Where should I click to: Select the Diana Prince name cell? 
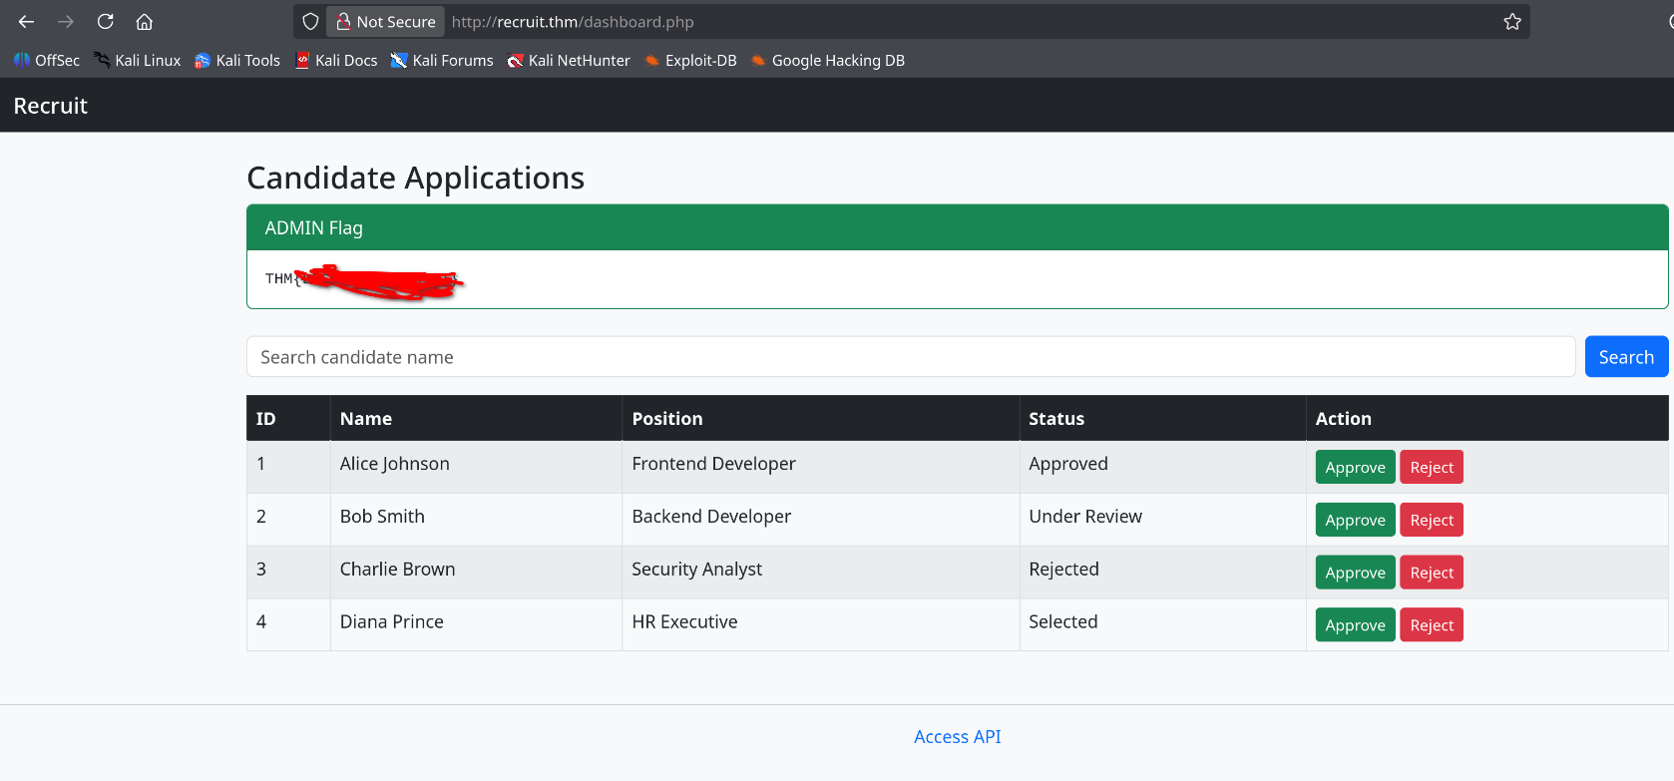(476, 625)
